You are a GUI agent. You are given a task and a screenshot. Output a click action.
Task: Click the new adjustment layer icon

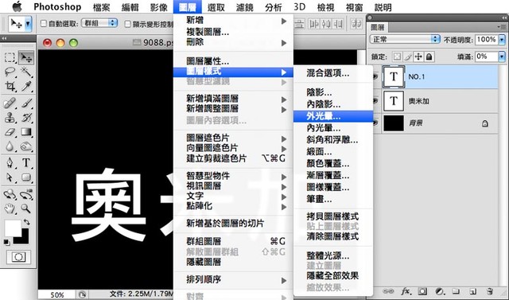click(439, 291)
